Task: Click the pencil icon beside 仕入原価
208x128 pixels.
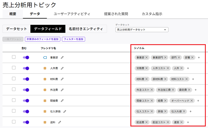Action: coord(65,111)
